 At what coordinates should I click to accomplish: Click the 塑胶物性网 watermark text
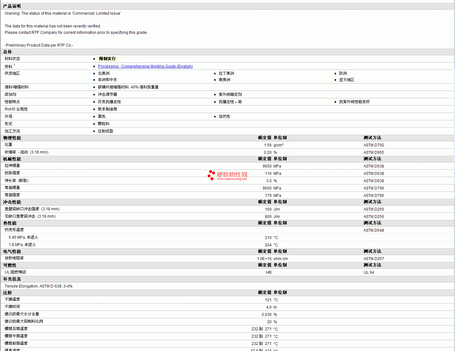click(232, 174)
